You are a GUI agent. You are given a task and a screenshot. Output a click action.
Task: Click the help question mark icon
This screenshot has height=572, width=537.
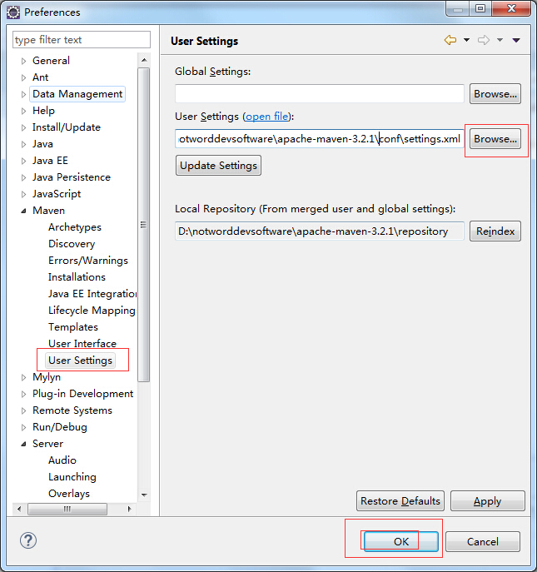(x=28, y=540)
